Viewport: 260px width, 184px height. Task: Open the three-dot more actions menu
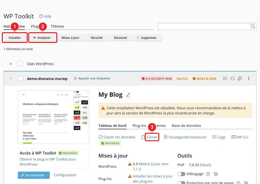(x=249, y=78)
